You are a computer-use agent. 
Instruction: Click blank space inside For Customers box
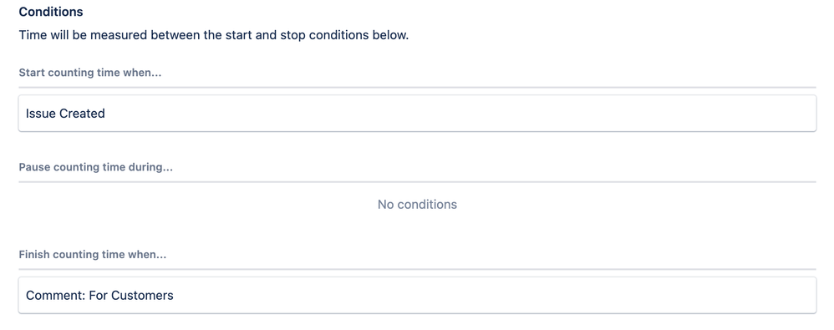click(495, 295)
